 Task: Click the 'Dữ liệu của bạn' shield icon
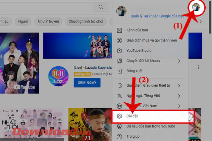pos(119,126)
